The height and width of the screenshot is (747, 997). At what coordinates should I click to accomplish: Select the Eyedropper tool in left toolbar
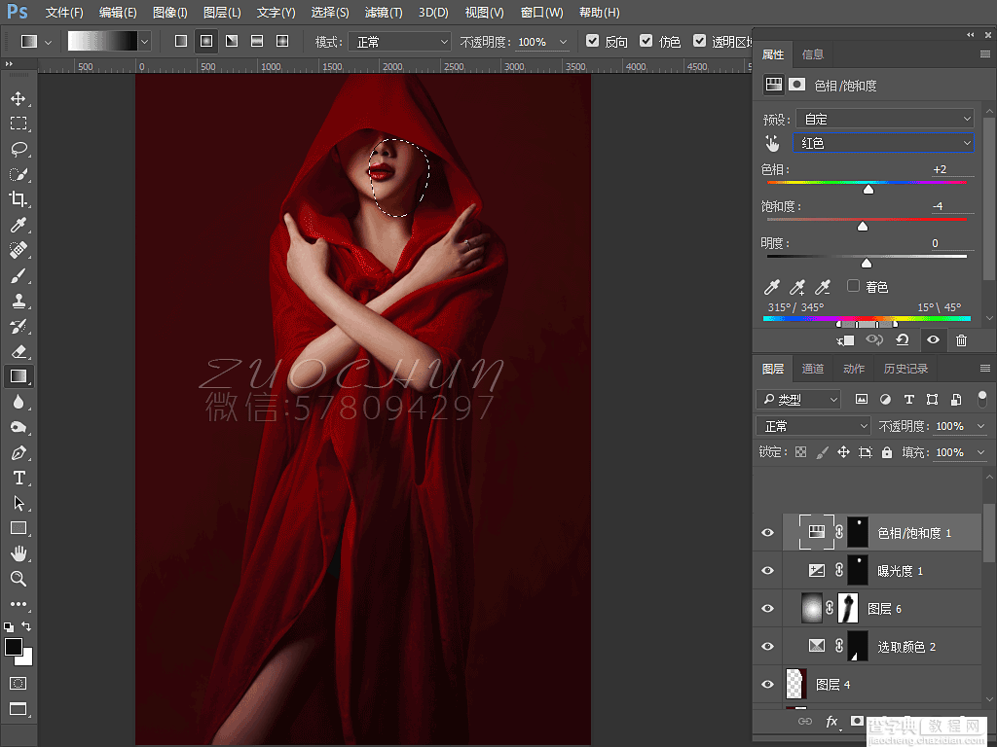click(18, 225)
